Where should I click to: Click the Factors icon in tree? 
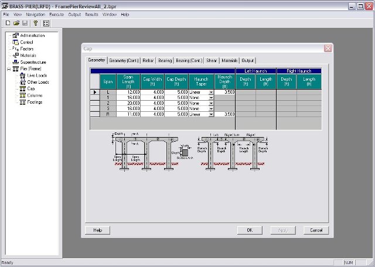[16, 49]
